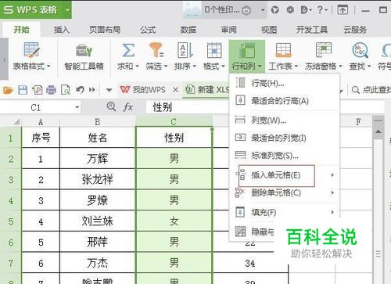Choose 最适合的行高(A) menu item

pos(284,101)
